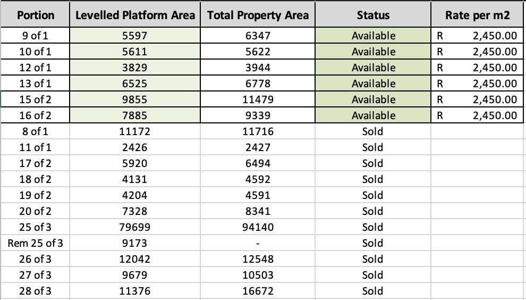Screen dimensions: 526x300
Task: Select the cell labeled 9 of 1
Action: tap(36, 36)
